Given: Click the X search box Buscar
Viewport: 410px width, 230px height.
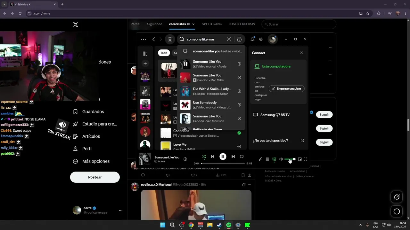Looking at the screenshot, I should [299, 24].
